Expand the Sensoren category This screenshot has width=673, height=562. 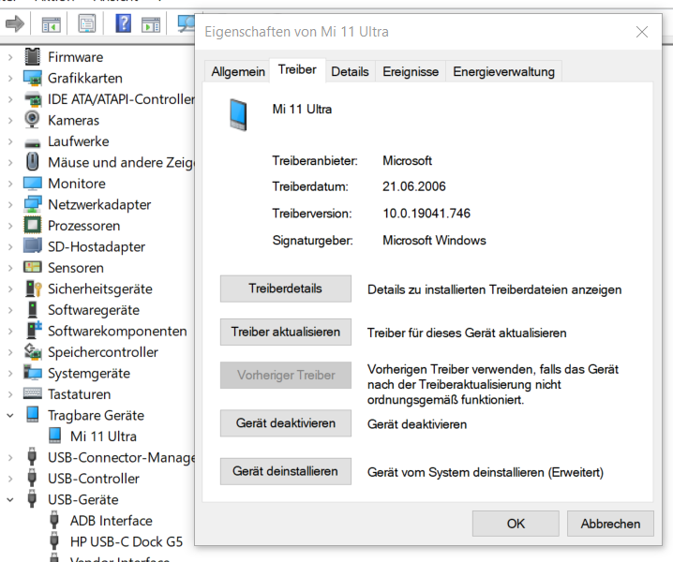[x=10, y=268]
